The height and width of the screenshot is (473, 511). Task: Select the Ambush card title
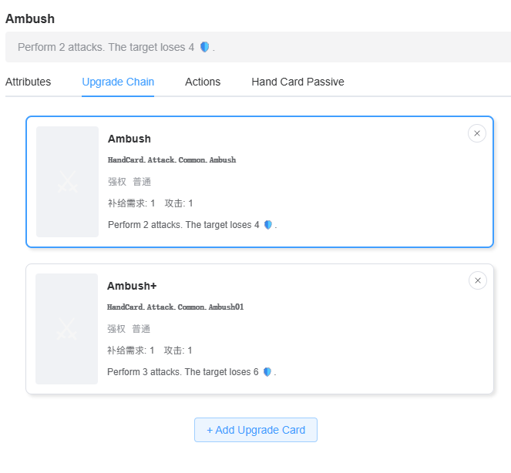129,139
